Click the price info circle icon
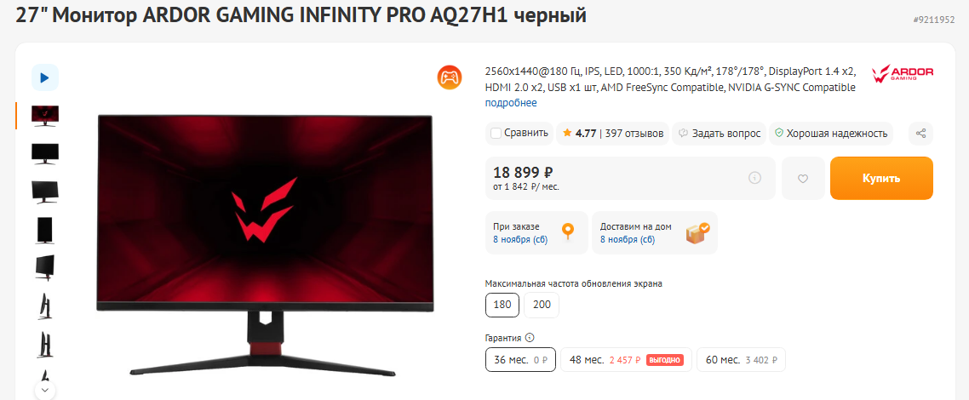The width and height of the screenshot is (969, 400). click(x=754, y=178)
